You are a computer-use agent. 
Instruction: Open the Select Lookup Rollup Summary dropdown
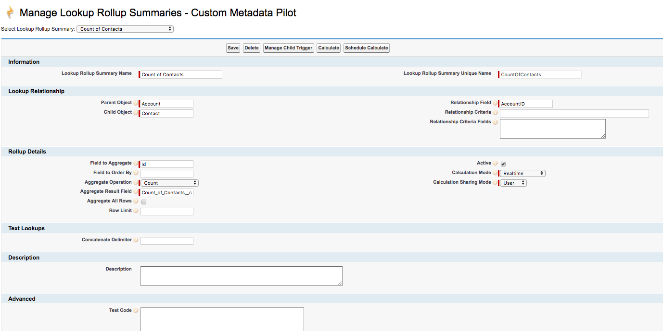pyautogui.click(x=125, y=28)
